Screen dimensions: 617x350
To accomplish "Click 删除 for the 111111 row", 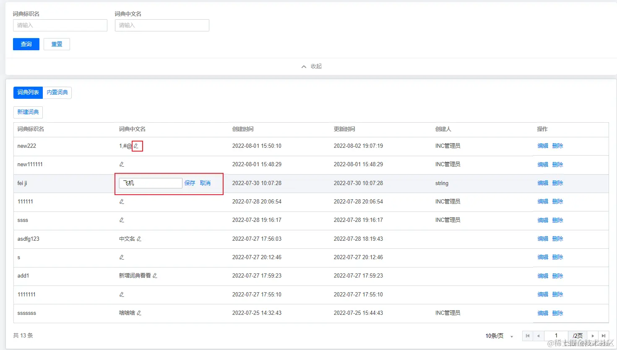I will pyautogui.click(x=557, y=202).
